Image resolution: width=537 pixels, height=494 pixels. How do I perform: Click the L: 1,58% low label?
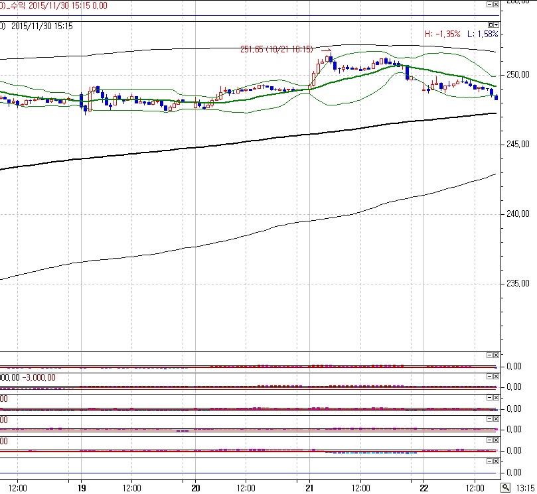pyautogui.click(x=481, y=33)
